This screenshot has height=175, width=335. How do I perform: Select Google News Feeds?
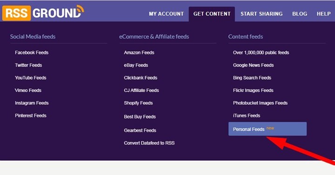pos(253,65)
